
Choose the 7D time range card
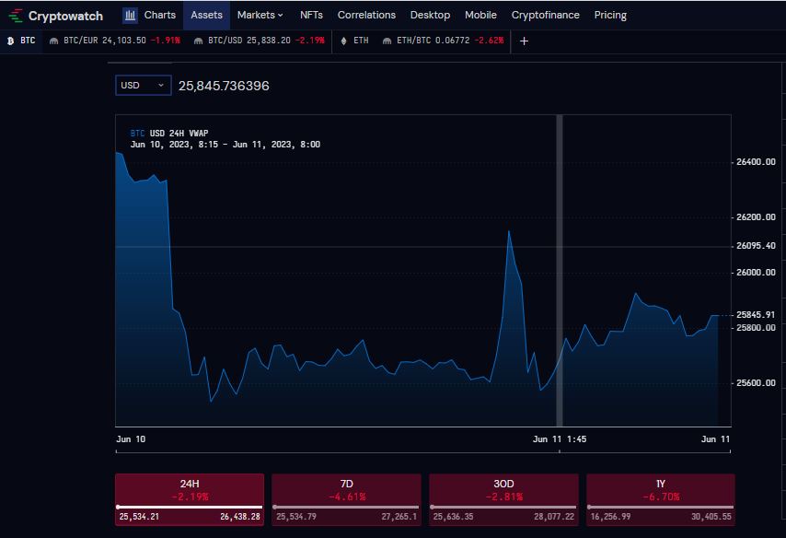tap(346, 499)
